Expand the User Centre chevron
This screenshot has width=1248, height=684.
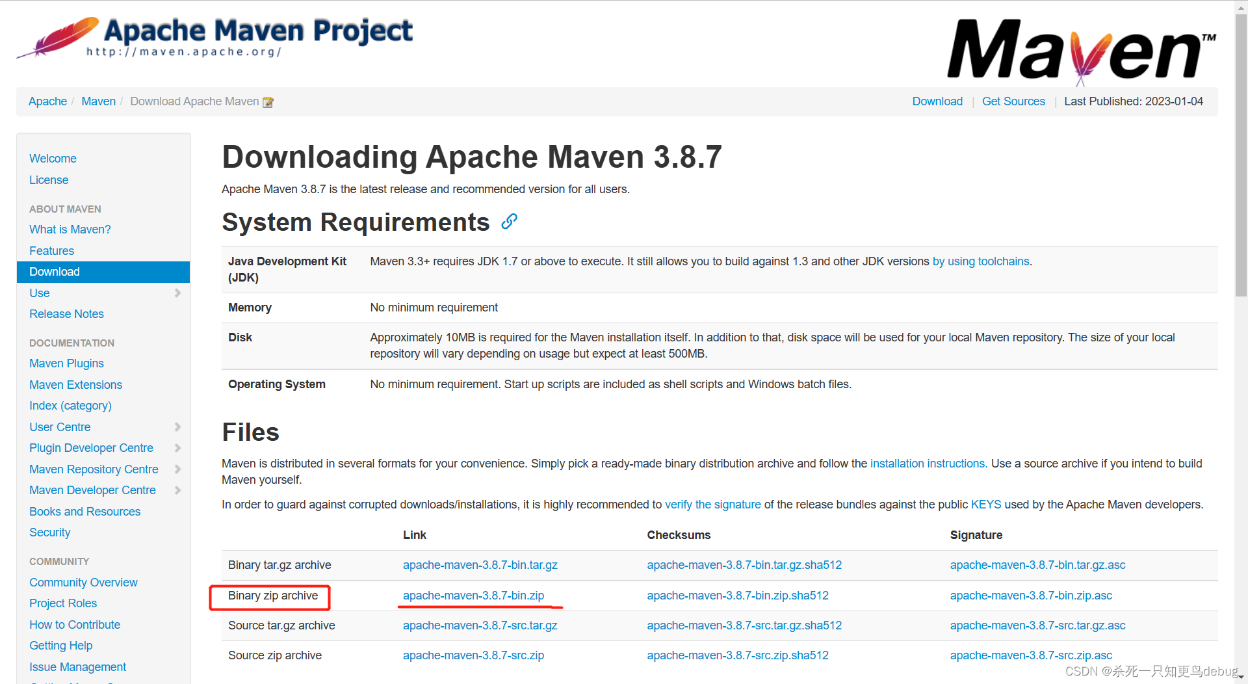pos(177,427)
